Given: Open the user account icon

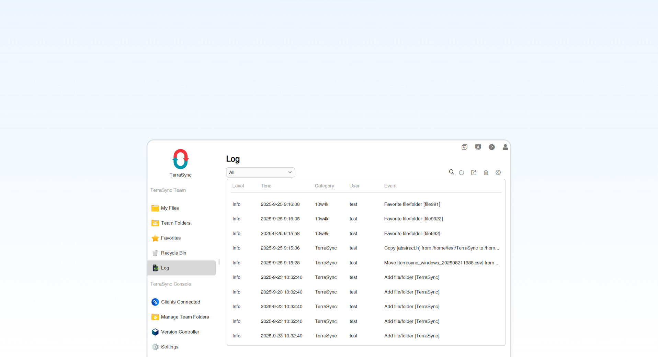Looking at the screenshot, I should (505, 147).
